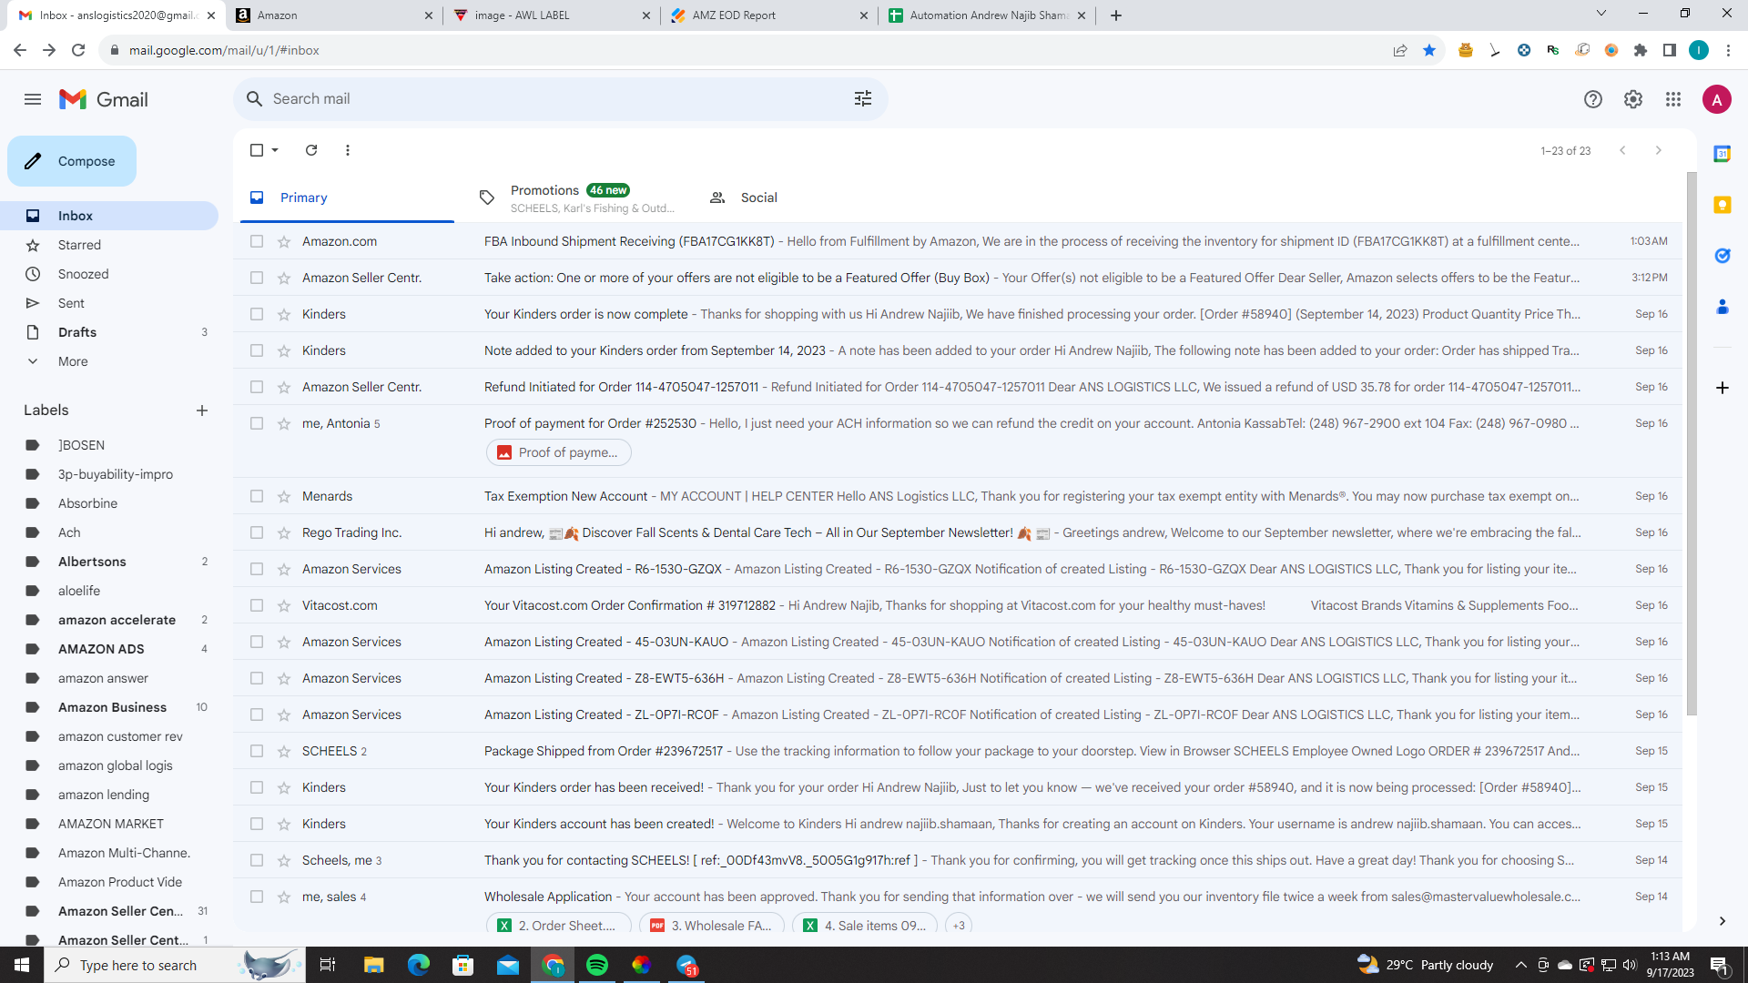The image size is (1748, 983).
Task: Open Google account avatar A
Action: [1717, 99]
